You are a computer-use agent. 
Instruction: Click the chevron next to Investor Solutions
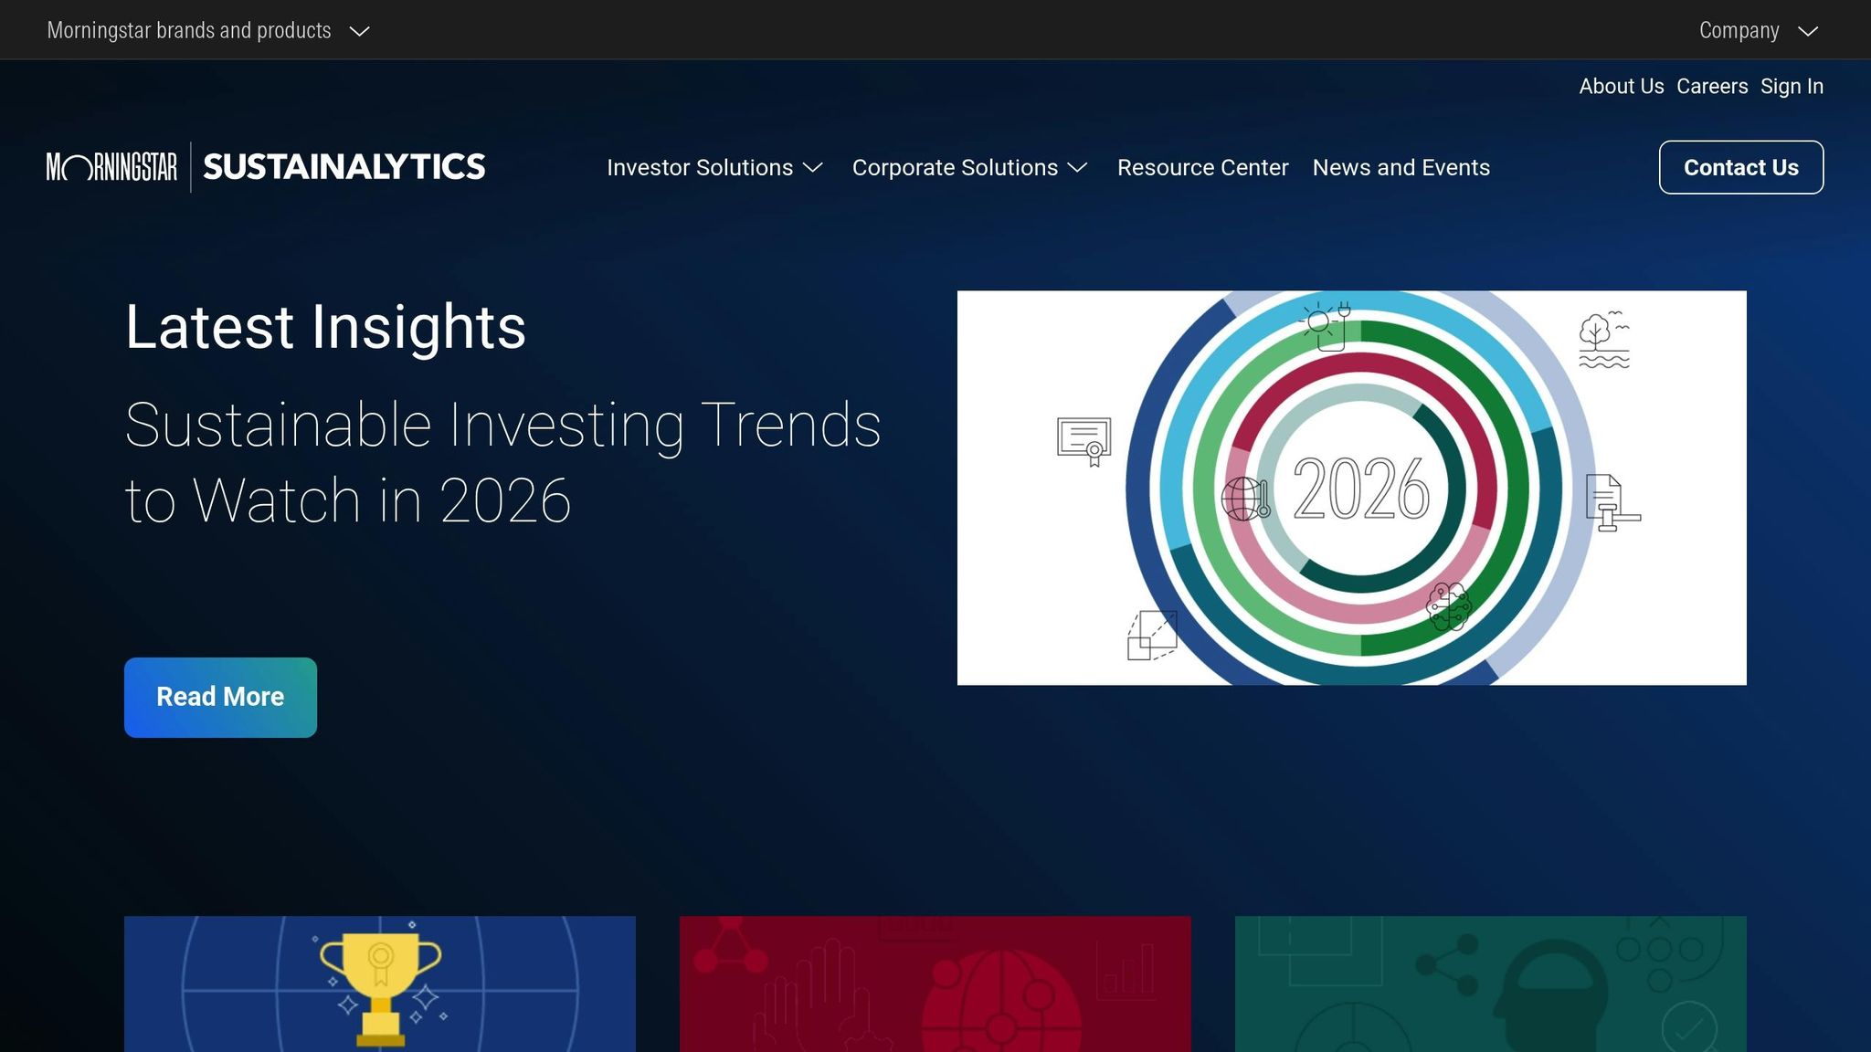coord(812,169)
